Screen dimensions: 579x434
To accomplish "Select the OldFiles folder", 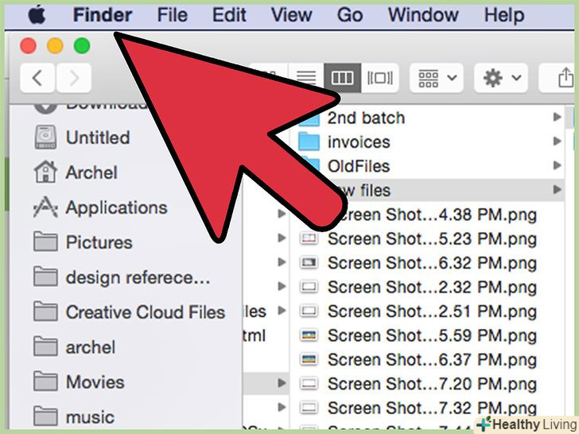I will coord(359,166).
